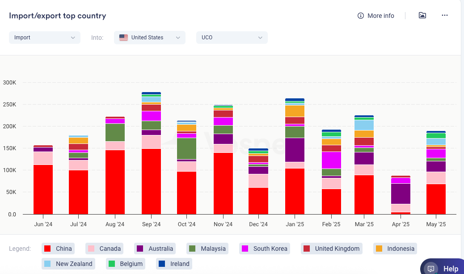Toggle United Kingdom legend entry
The width and height of the screenshot is (464, 274).
pyautogui.click(x=330, y=249)
